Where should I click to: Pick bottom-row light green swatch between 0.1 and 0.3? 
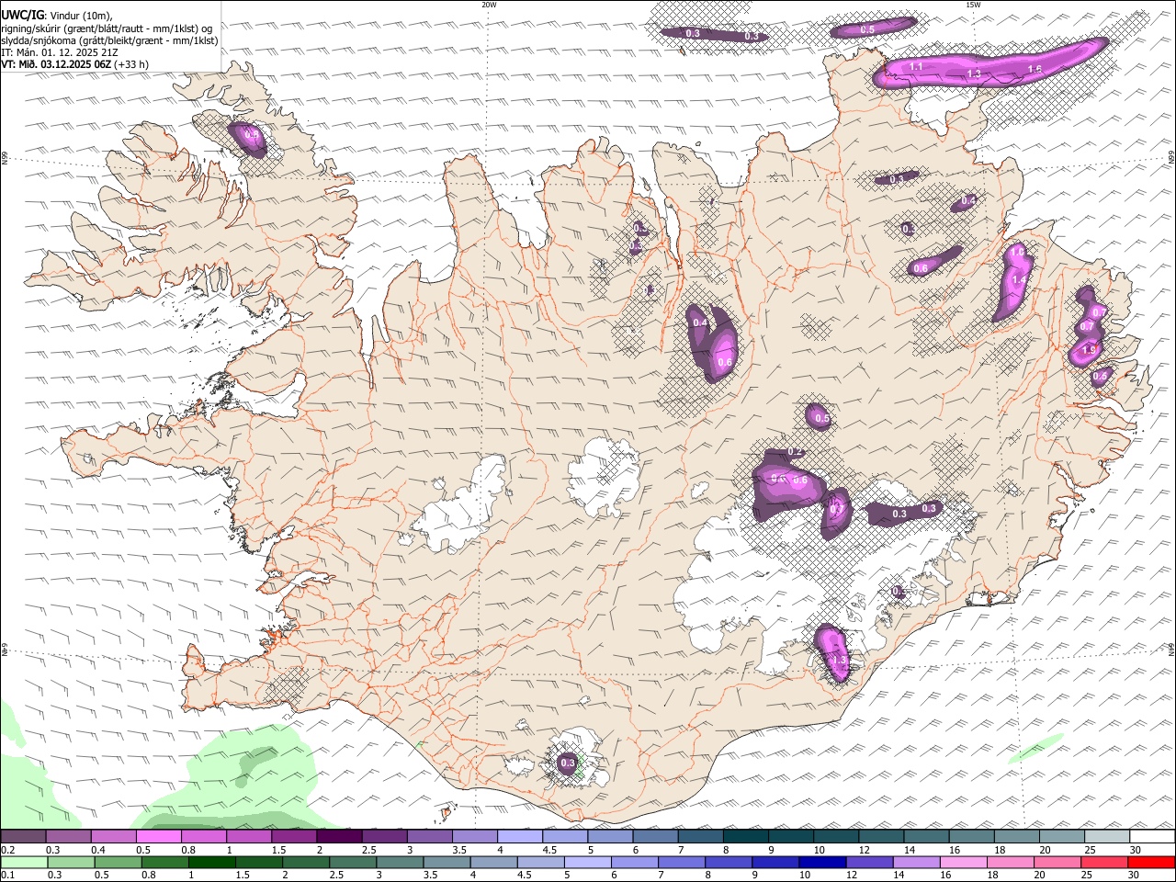(x=24, y=862)
